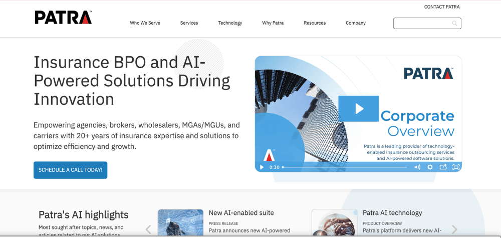The height and width of the screenshot is (238, 501).
Task: Click the previous carousel arrow
Action: (x=148, y=229)
